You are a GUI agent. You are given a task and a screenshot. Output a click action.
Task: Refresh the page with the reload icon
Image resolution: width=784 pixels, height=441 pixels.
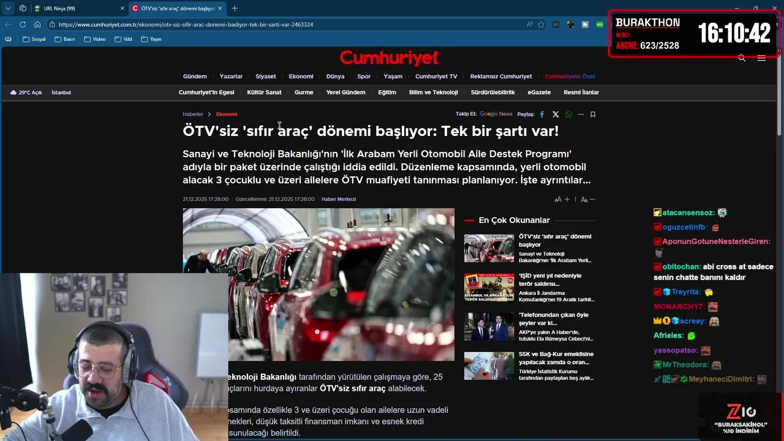point(23,24)
